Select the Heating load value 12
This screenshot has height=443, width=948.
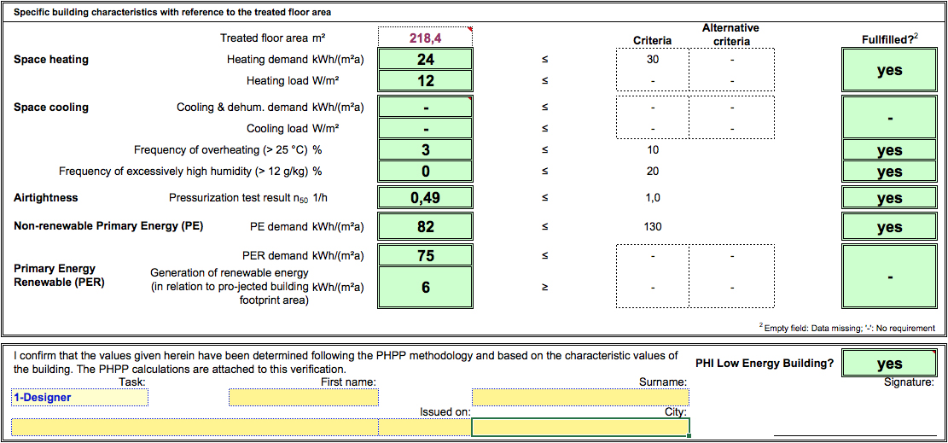point(425,80)
